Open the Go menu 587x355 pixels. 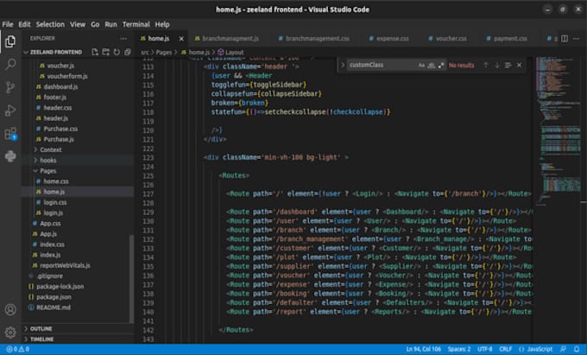95,24
